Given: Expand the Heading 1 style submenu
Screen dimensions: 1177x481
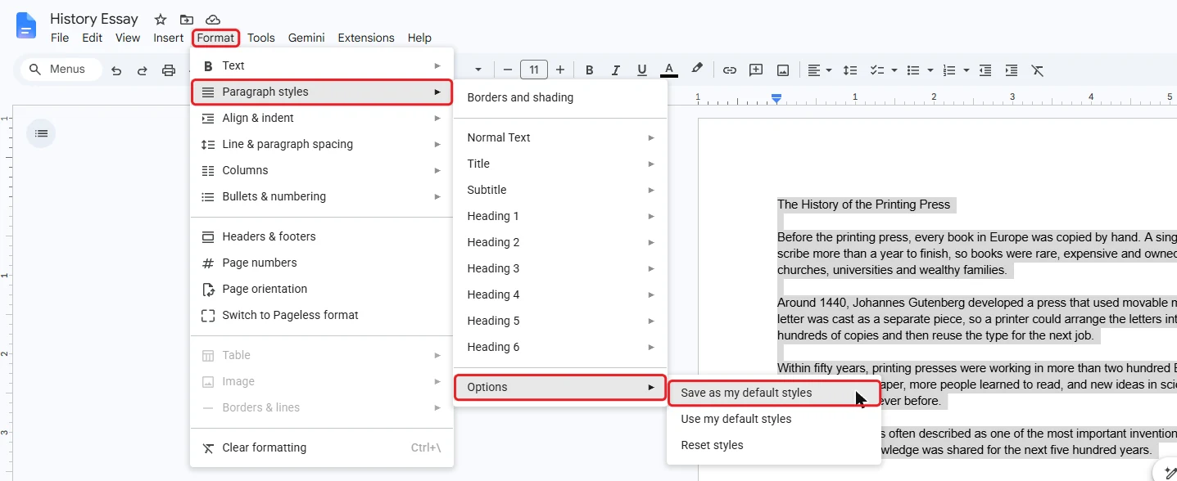Looking at the screenshot, I should (x=560, y=216).
